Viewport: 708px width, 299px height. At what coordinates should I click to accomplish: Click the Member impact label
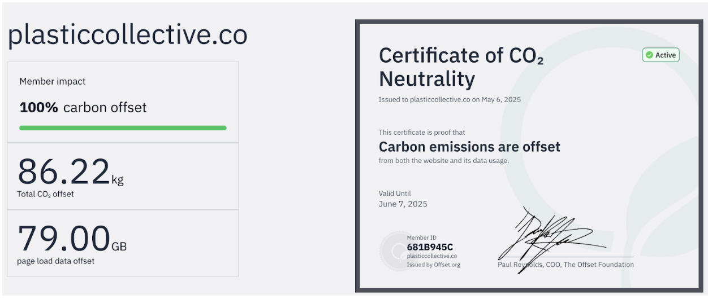[53, 81]
